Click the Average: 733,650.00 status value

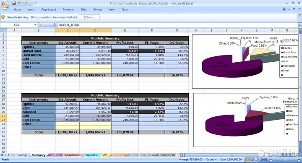(x=190, y=160)
